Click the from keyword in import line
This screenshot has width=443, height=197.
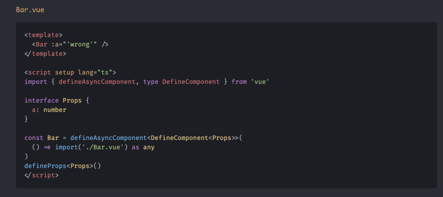pyautogui.click(x=239, y=82)
